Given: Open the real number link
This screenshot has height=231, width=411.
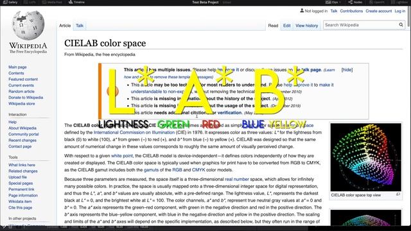Looking at the screenshot, I should [x=237, y=179].
